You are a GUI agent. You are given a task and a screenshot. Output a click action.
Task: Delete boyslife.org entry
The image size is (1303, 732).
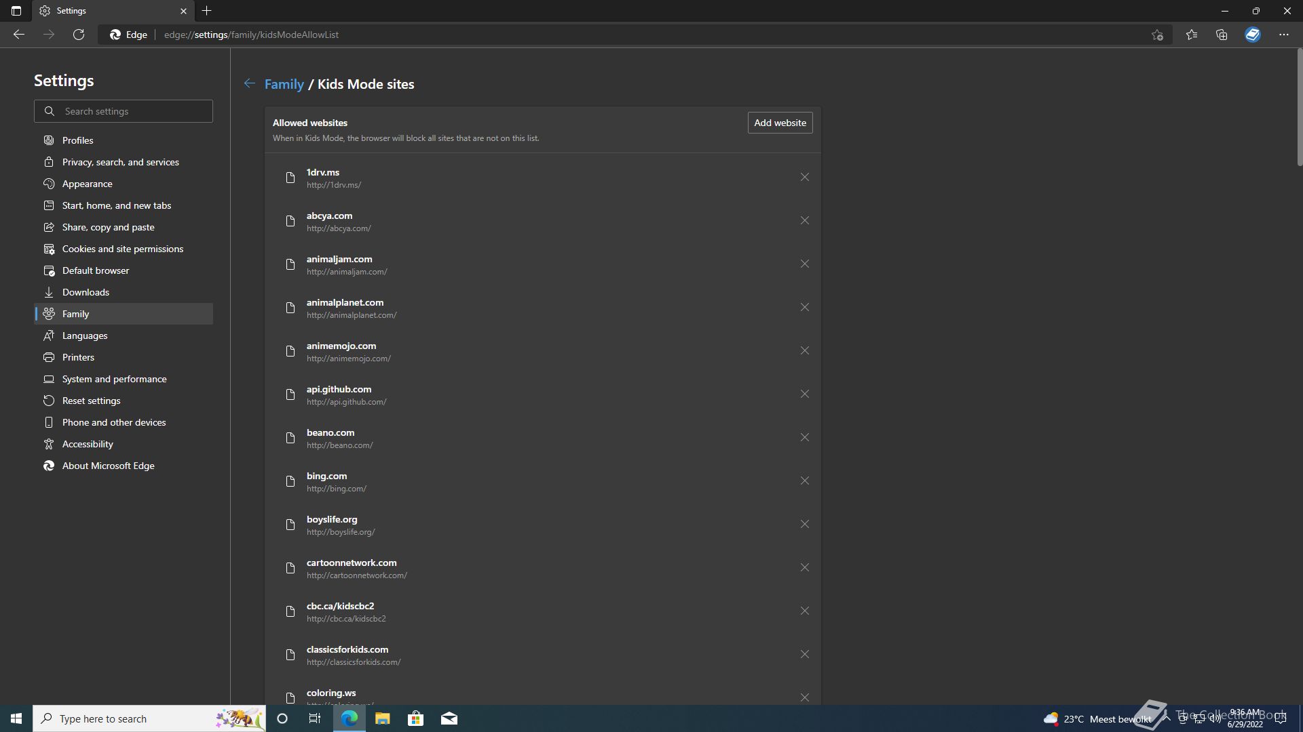pos(804,525)
